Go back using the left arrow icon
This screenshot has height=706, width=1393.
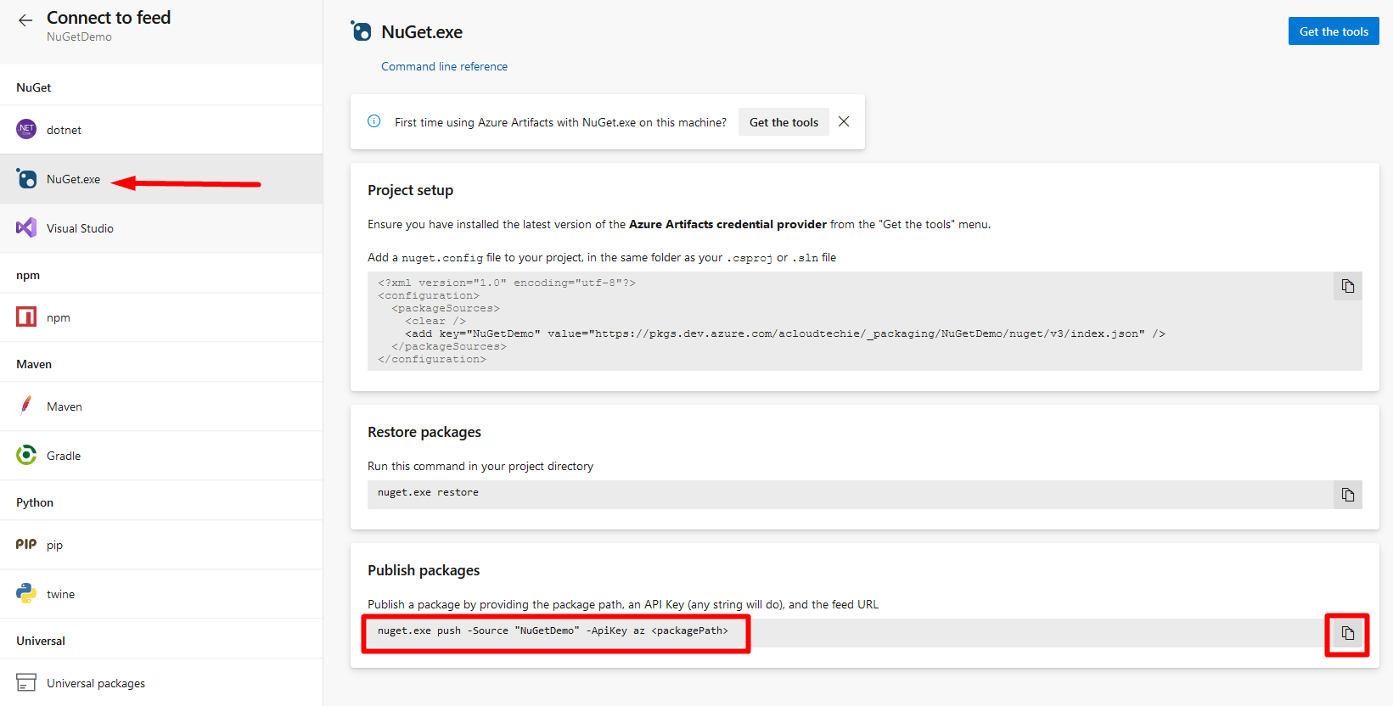coord(25,20)
